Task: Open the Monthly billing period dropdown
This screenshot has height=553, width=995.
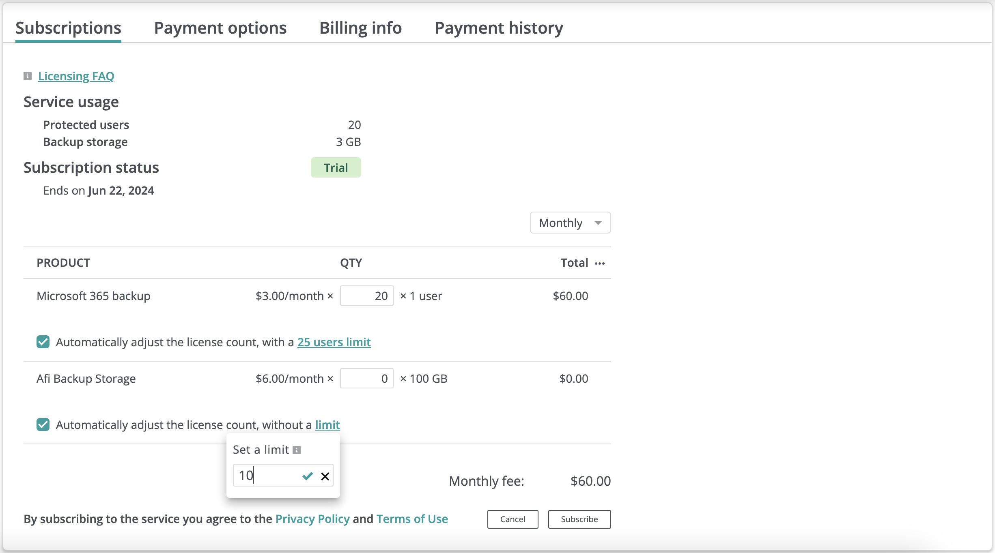Action: (x=570, y=223)
